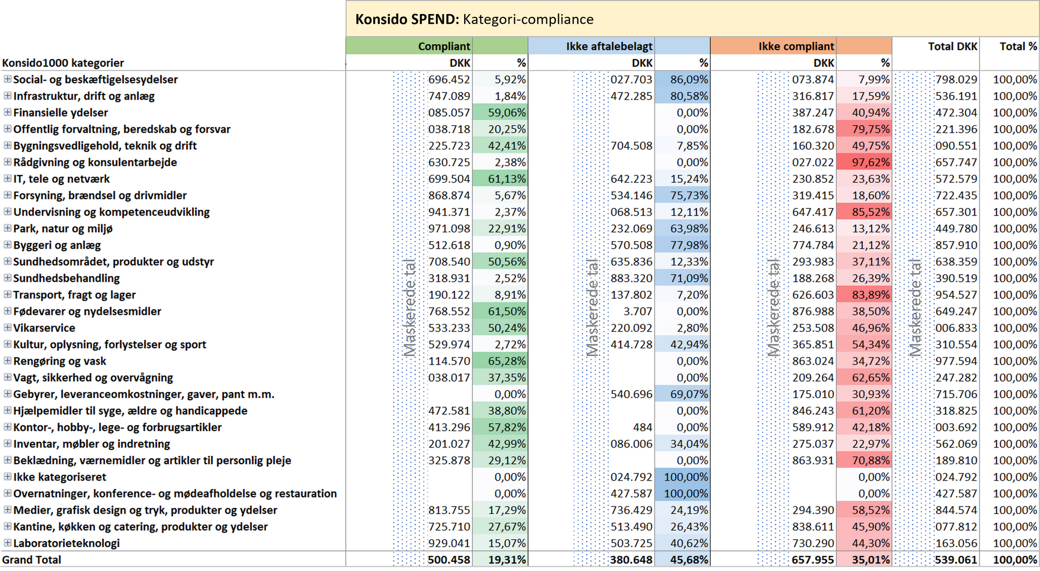This screenshot has width=1040, height=571.
Task: Select the 61,13% compliant cell
Action: click(x=500, y=178)
